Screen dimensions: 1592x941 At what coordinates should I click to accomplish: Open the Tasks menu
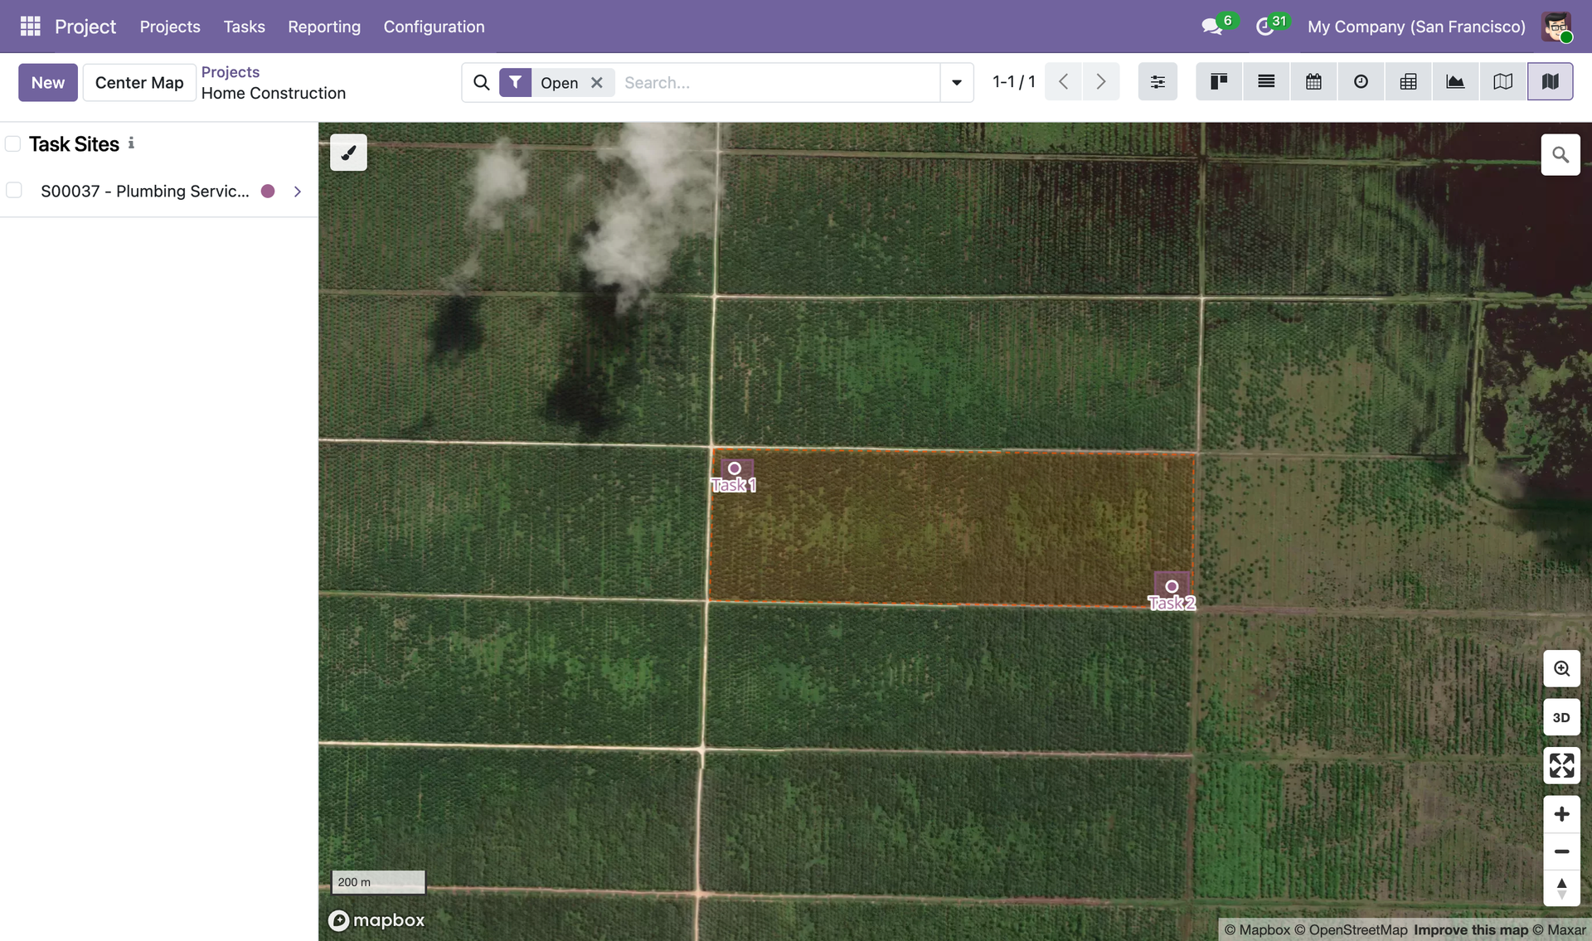[244, 27]
